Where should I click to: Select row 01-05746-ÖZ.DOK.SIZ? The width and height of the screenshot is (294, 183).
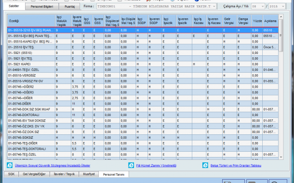tap(143, 132)
